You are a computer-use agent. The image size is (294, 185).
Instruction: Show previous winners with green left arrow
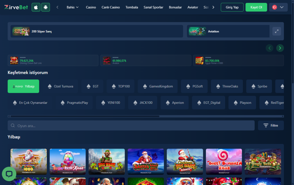269,48
